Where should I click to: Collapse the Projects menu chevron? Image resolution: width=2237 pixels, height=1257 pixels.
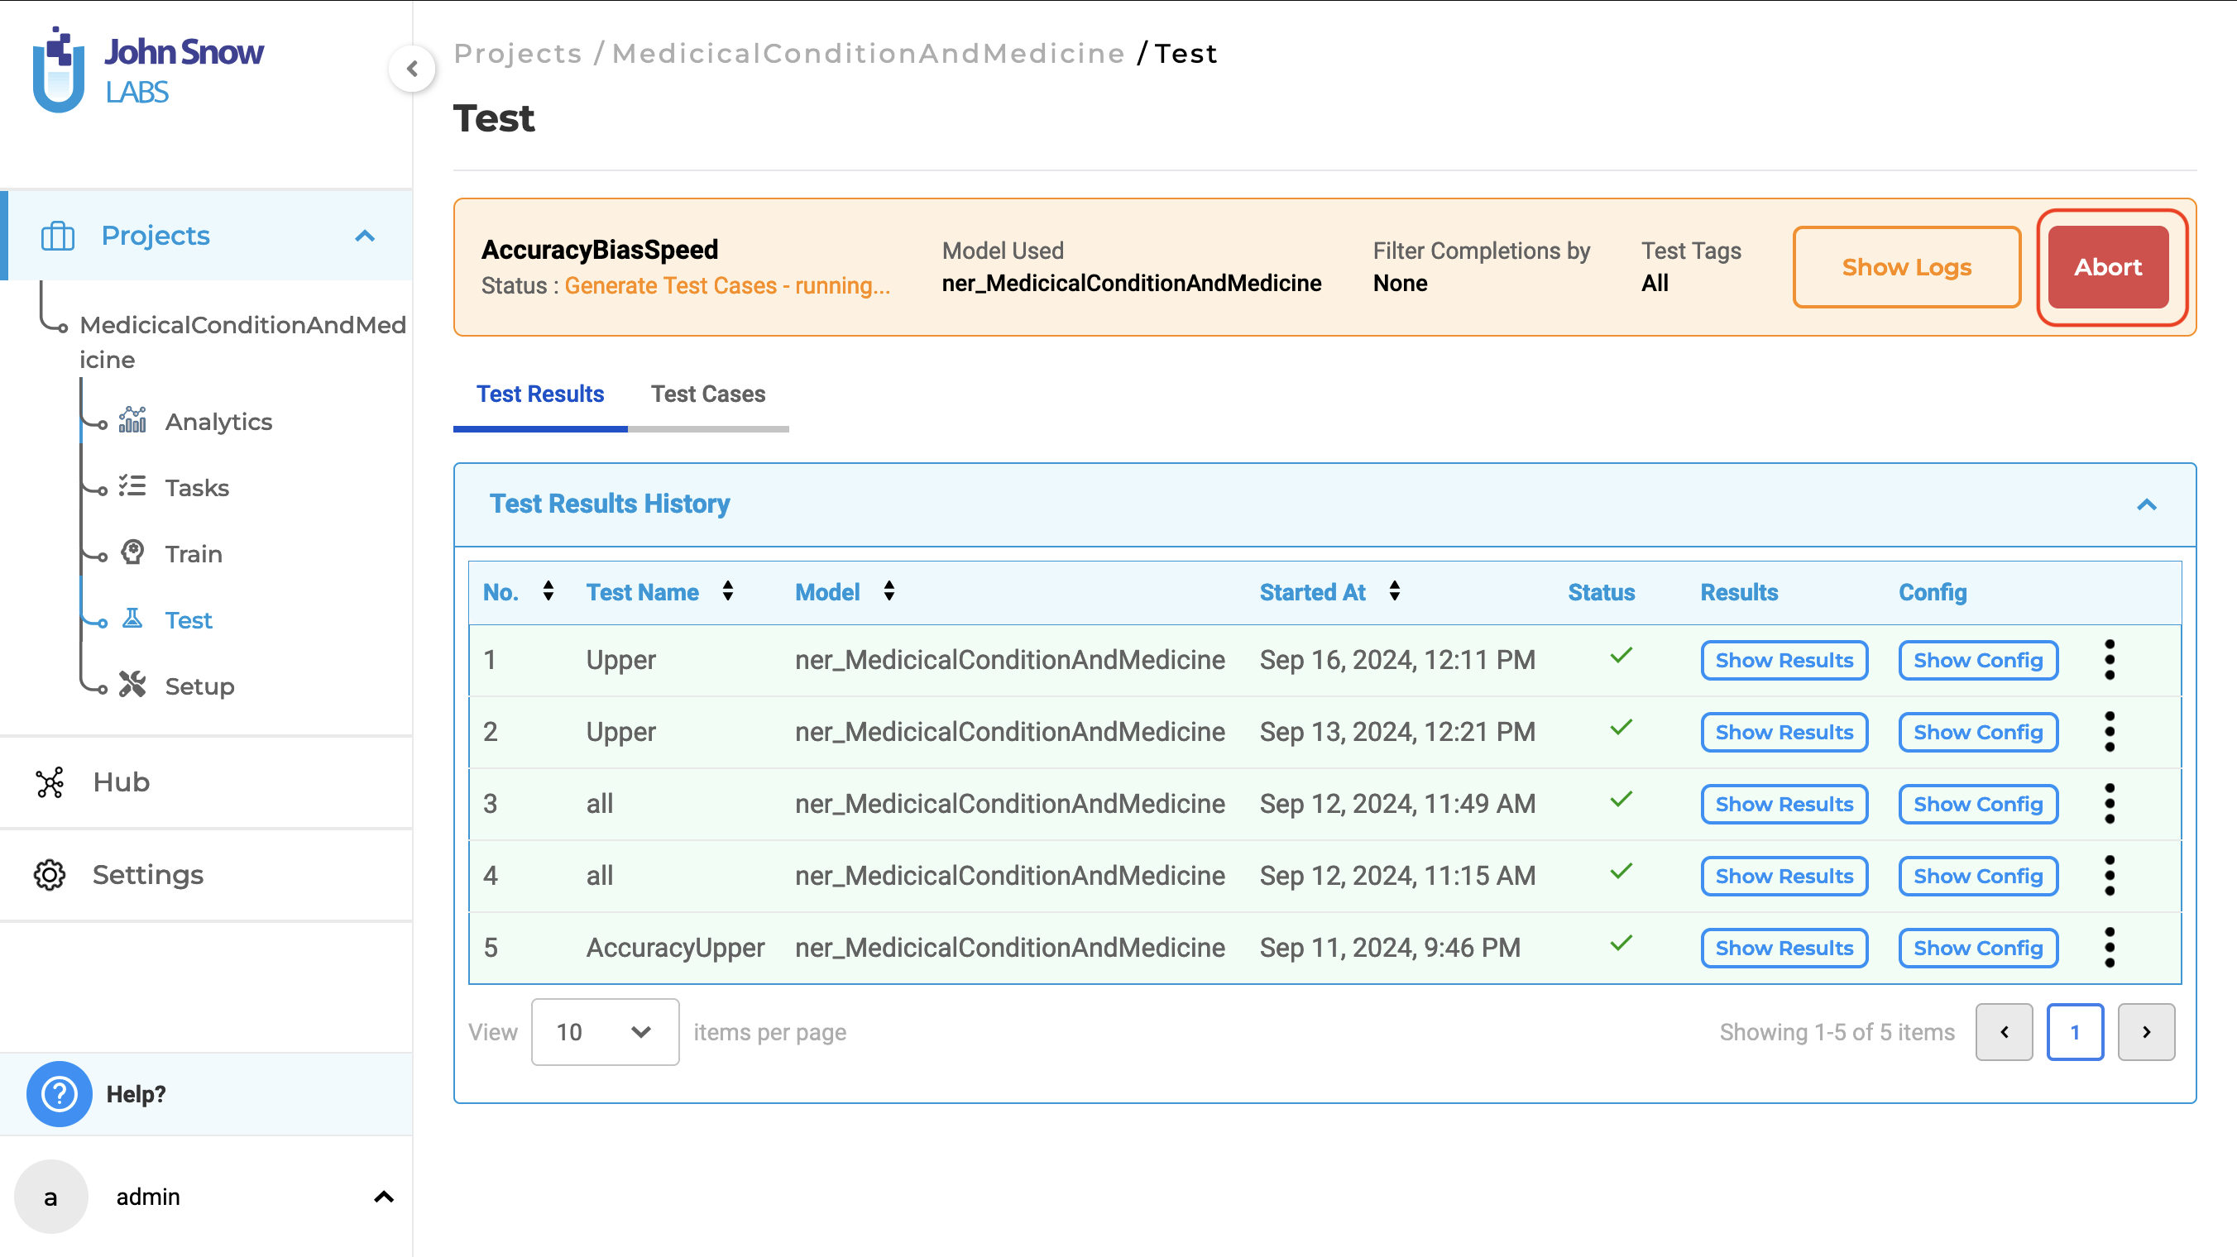pos(366,235)
